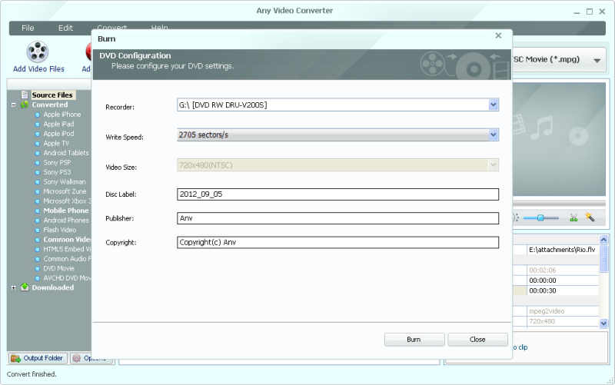The width and height of the screenshot is (615, 385).
Task: Click the Downloaded folder icon
Action: tap(25, 287)
